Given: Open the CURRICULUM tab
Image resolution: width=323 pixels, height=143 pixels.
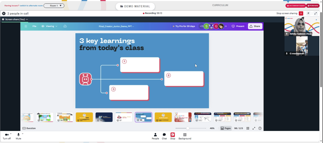Looking at the screenshot, I should point(220,5).
